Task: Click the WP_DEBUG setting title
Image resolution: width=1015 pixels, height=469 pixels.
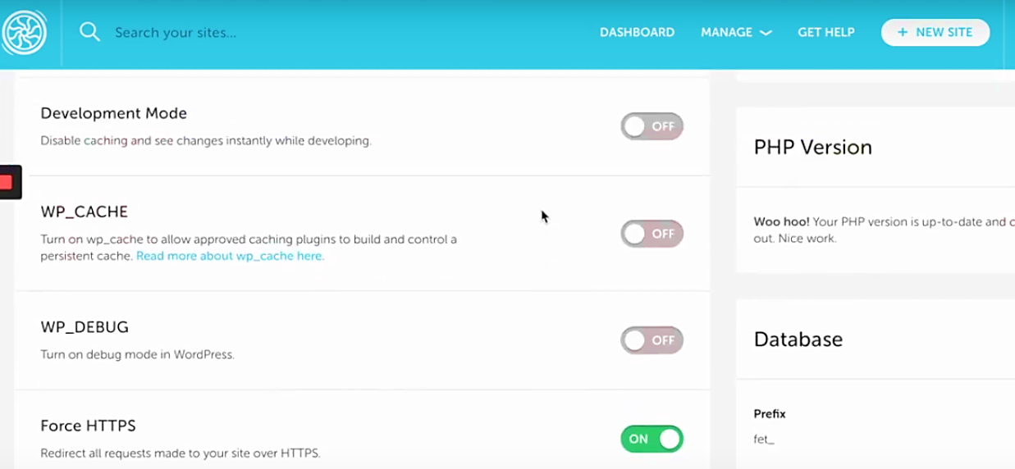Action: click(x=85, y=327)
